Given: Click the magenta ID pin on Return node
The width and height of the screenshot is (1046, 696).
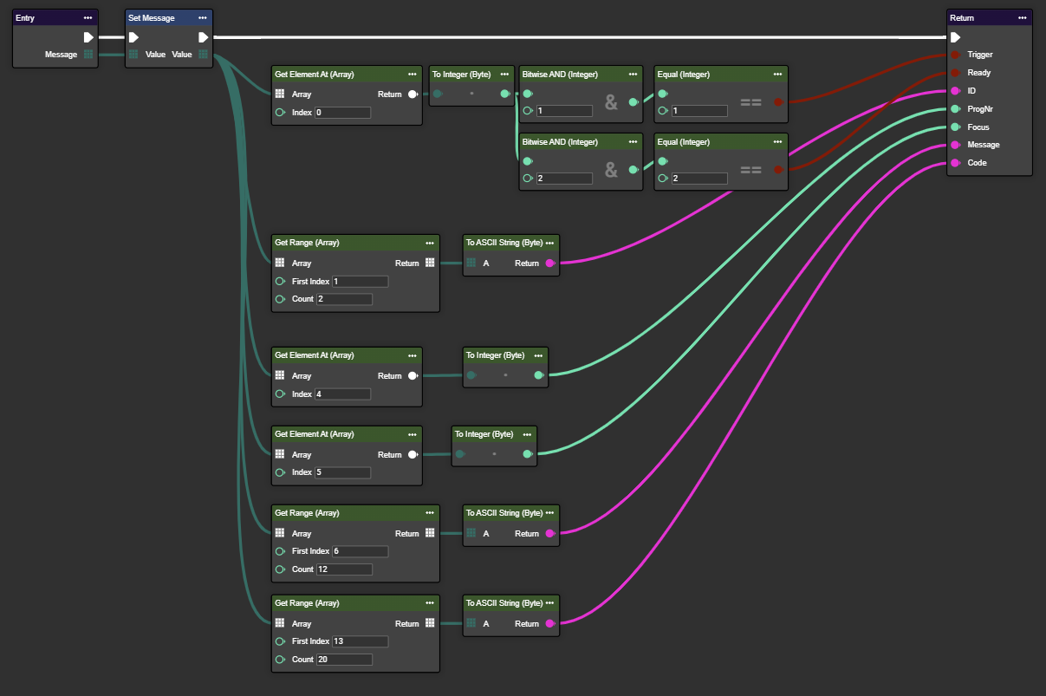Looking at the screenshot, I should [955, 91].
